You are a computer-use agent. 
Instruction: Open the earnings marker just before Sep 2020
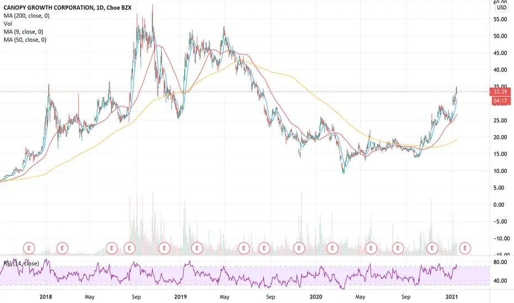pos(398,248)
